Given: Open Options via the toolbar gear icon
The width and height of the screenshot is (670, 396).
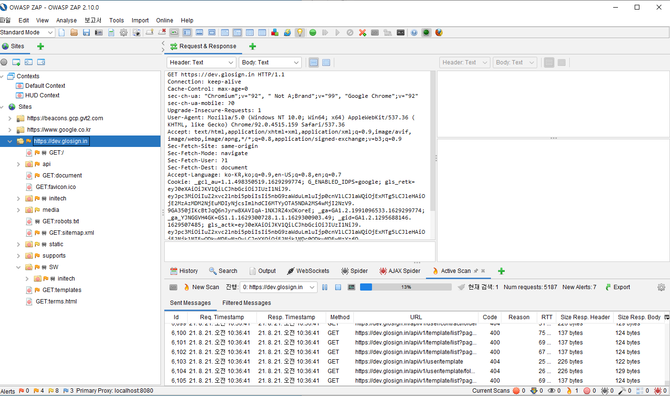Looking at the screenshot, I should pos(124,32).
